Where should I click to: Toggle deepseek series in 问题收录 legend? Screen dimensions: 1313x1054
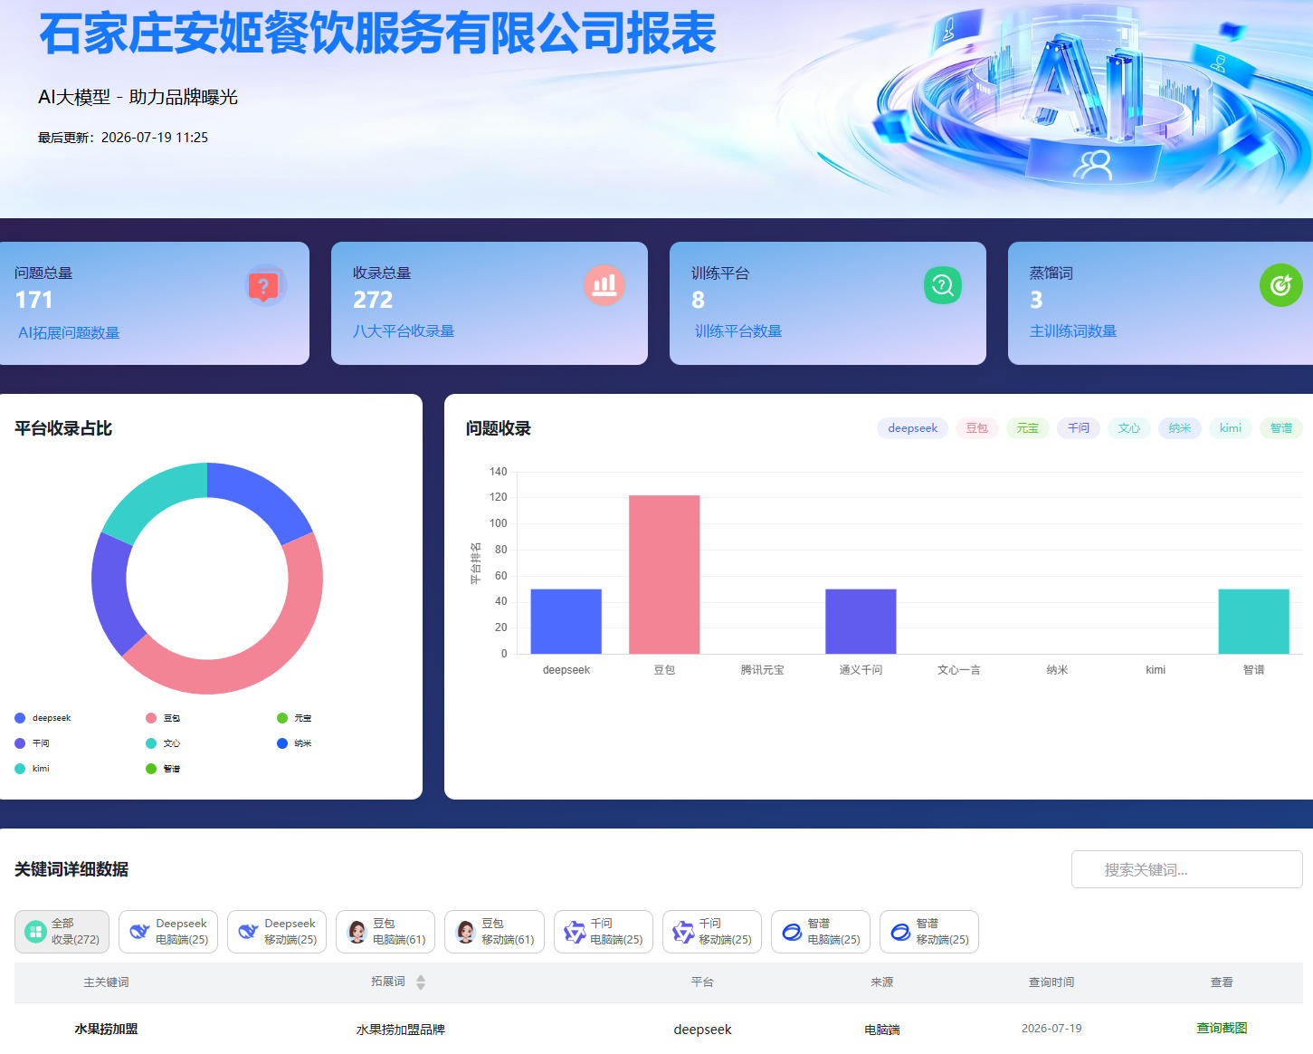(x=912, y=428)
